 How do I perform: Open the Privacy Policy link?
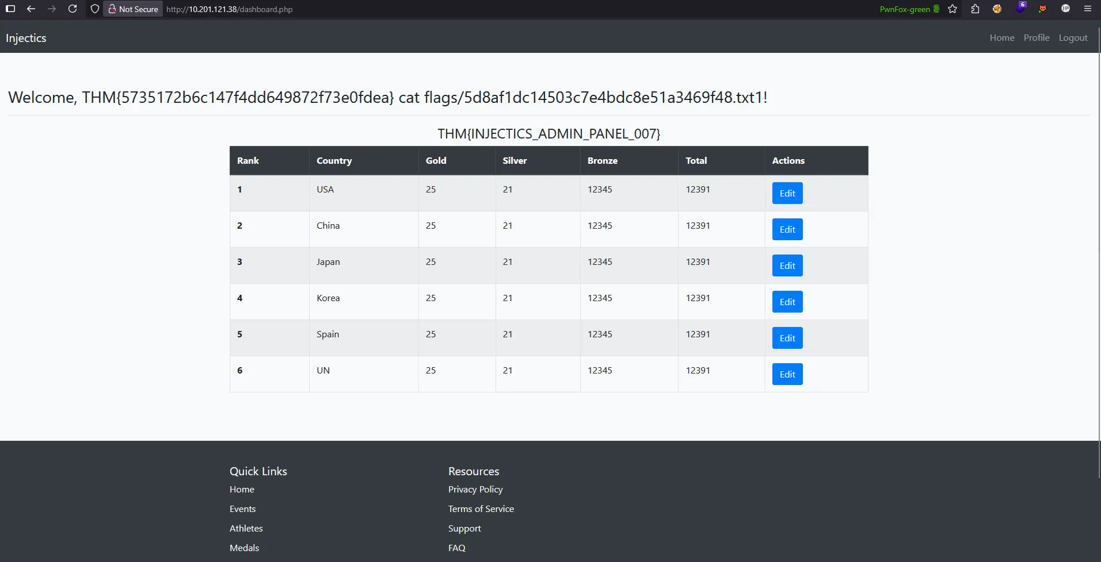(475, 490)
